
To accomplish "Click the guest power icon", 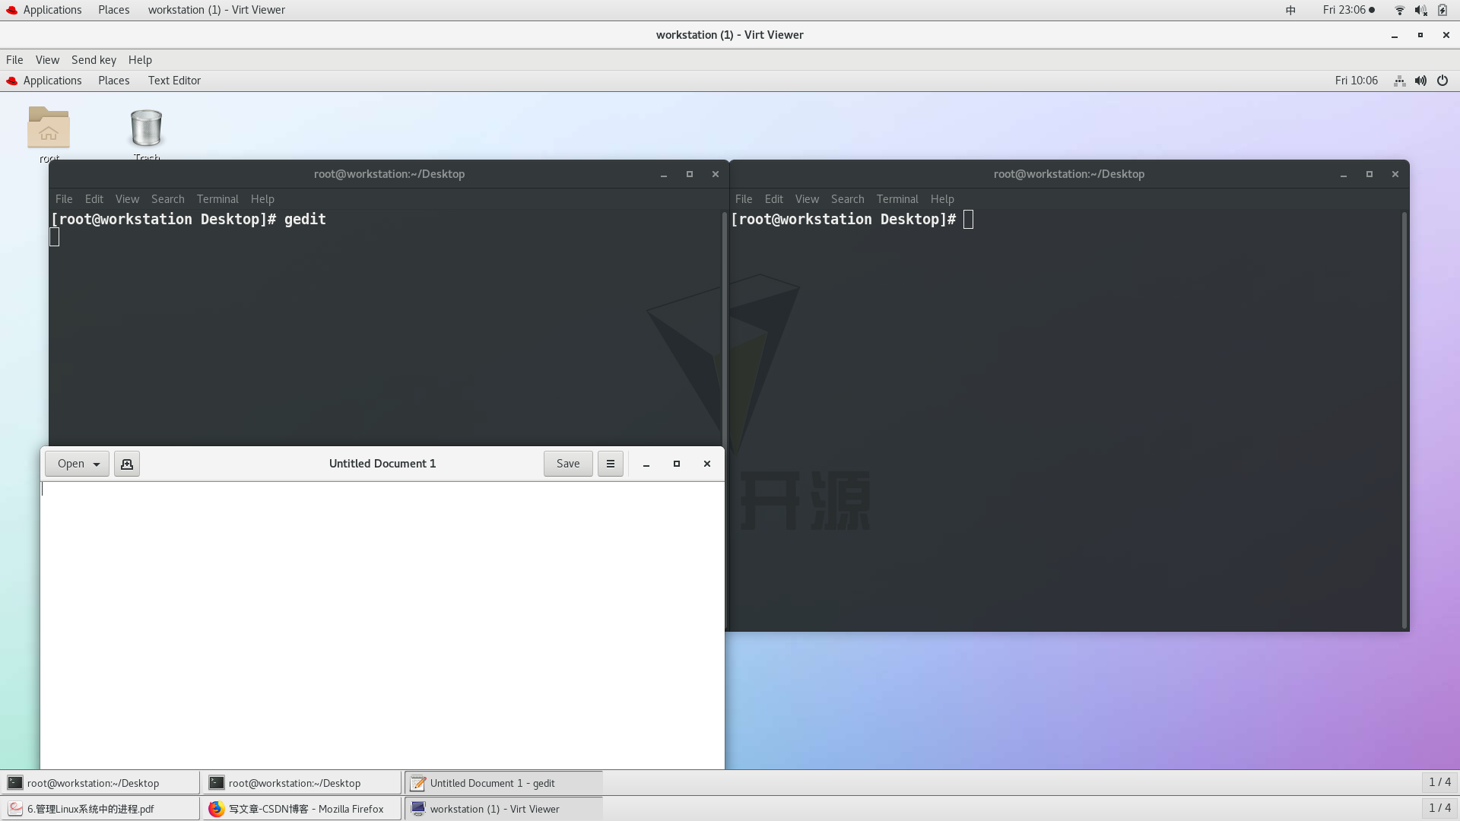I will [1443, 81].
